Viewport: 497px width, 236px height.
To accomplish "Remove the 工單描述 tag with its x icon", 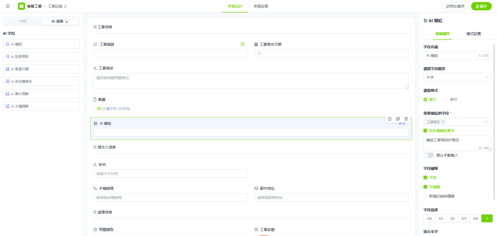I will click(x=443, y=122).
